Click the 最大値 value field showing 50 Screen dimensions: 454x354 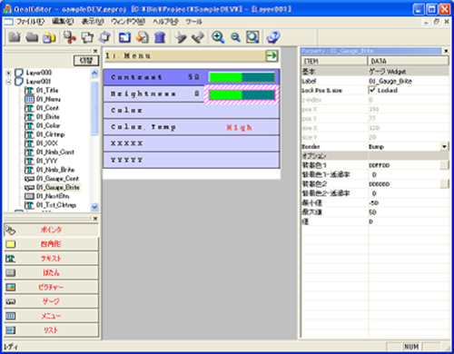click(409, 212)
